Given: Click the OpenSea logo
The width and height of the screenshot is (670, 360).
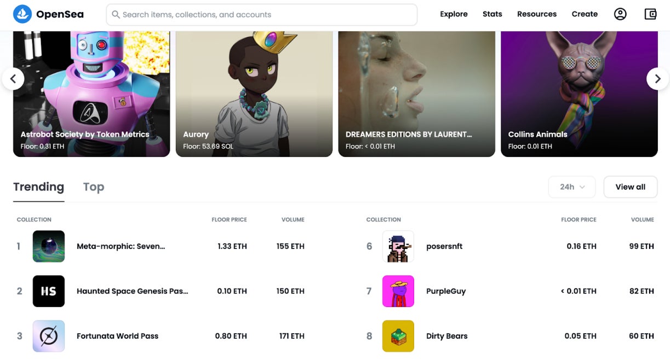Looking at the screenshot, I should 49,14.
